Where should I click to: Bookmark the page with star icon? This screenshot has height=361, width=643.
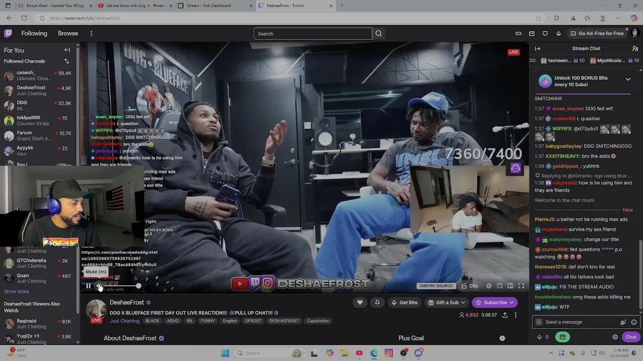[539, 18]
